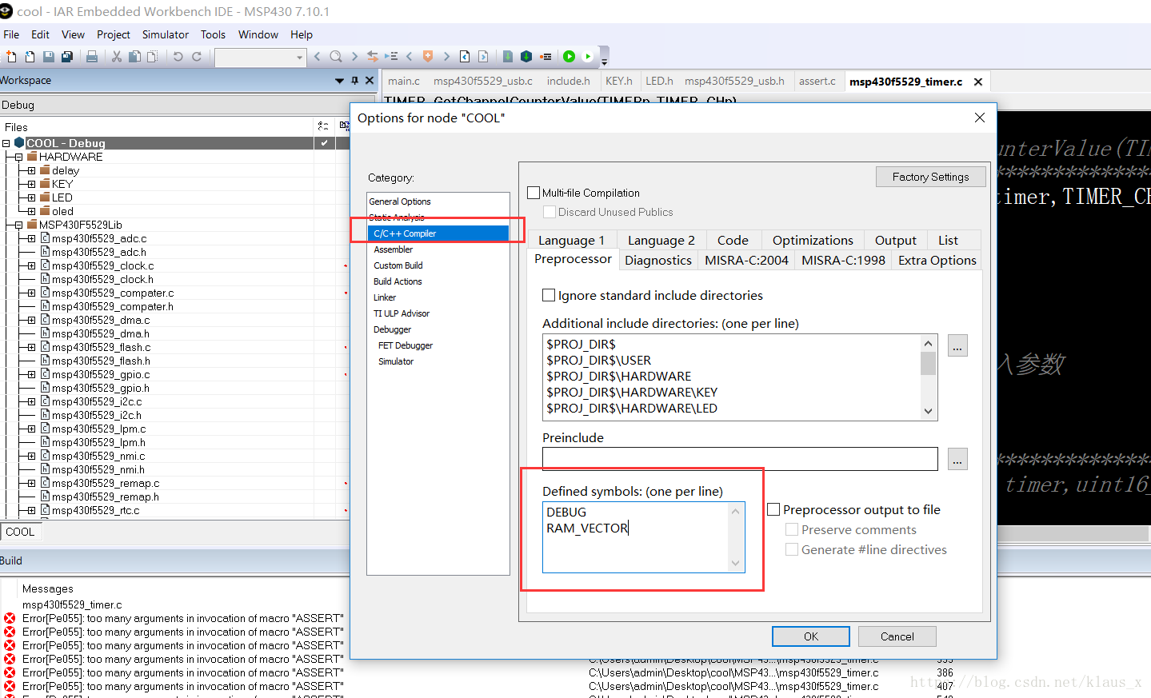Enable Preprocessor output to file
Viewport: 1151px width, 698px height.
pyautogui.click(x=773, y=509)
